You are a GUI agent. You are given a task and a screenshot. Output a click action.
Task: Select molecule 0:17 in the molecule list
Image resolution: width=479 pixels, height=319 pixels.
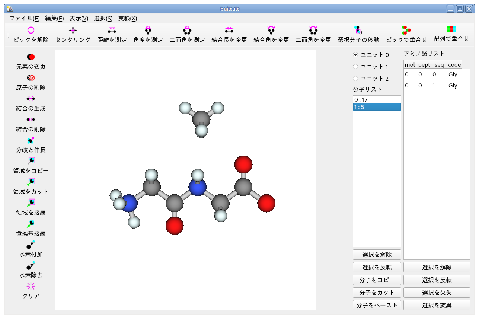pos(377,99)
